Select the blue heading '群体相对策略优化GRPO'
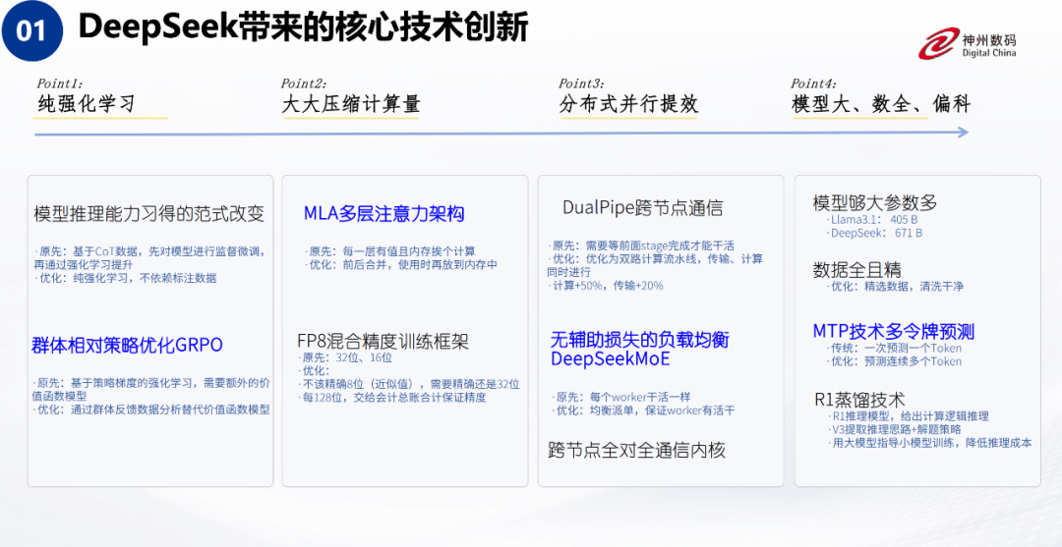 coord(127,345)
